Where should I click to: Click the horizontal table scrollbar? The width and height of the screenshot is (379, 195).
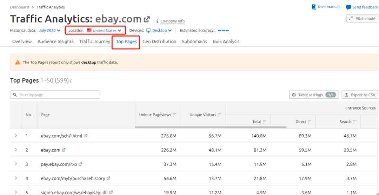[x=211, y=127]
